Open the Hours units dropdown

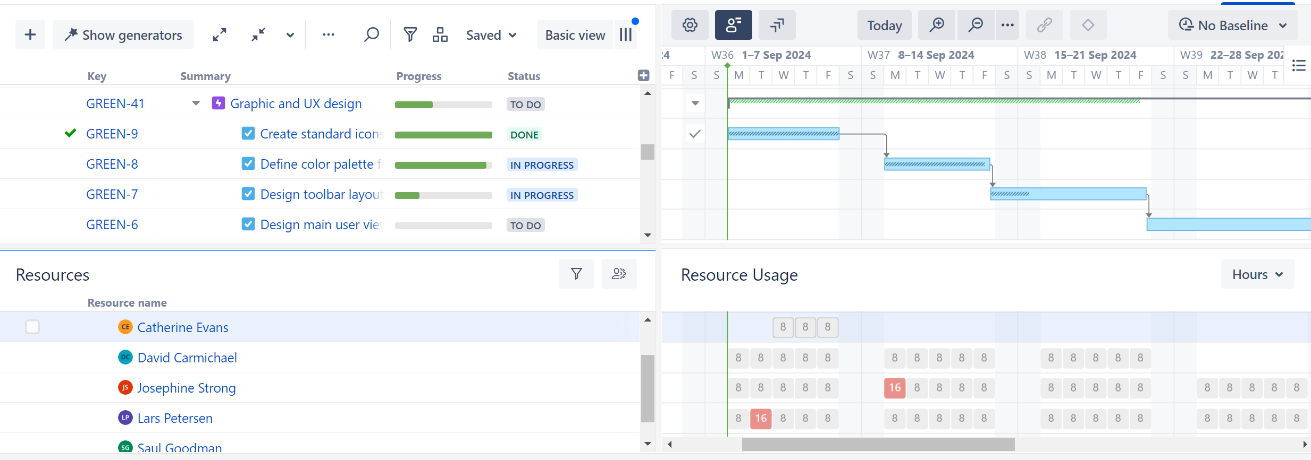point(1257,274)
